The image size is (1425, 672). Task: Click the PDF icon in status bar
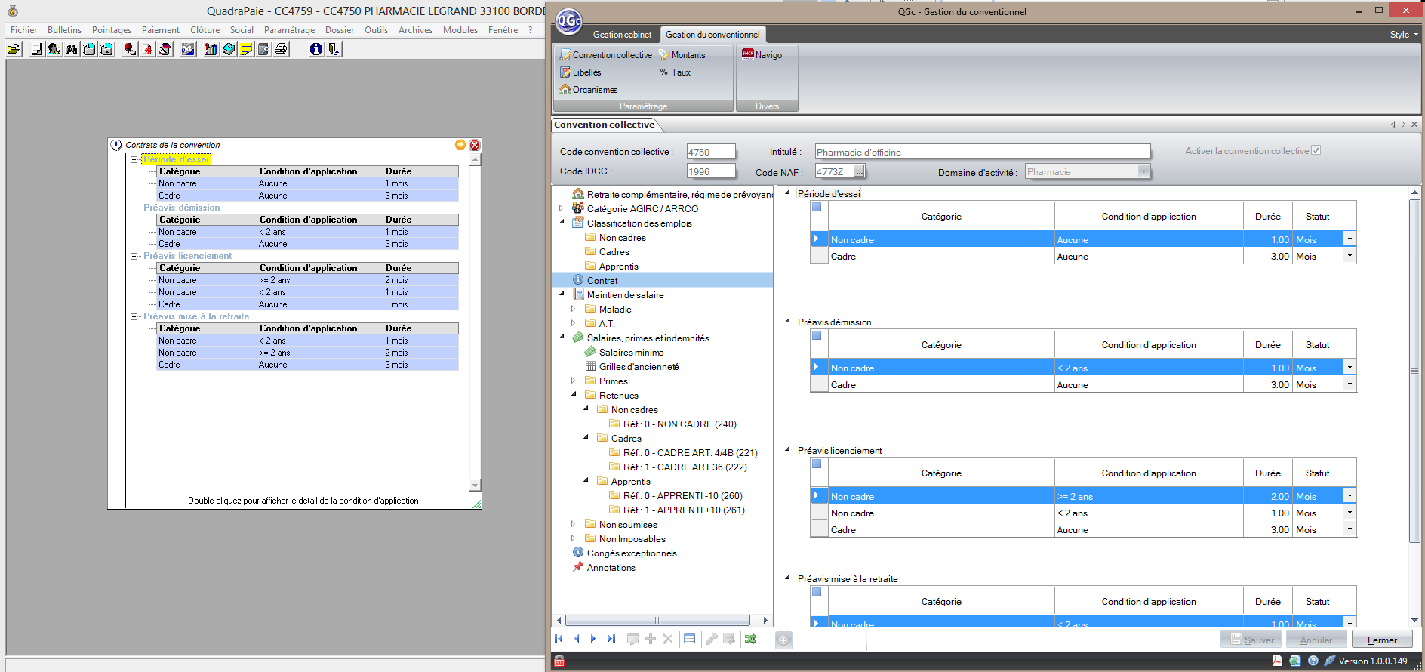[x=1278, y=661]
